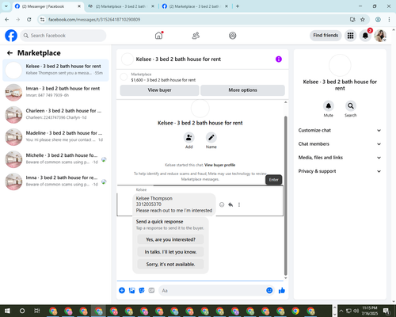Open the emoji picker in the message box
Viewport: 396px width, 317px height.
269,290
